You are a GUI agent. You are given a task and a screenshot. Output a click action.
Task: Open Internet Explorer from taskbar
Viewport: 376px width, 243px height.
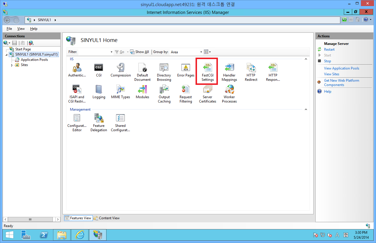79,235
